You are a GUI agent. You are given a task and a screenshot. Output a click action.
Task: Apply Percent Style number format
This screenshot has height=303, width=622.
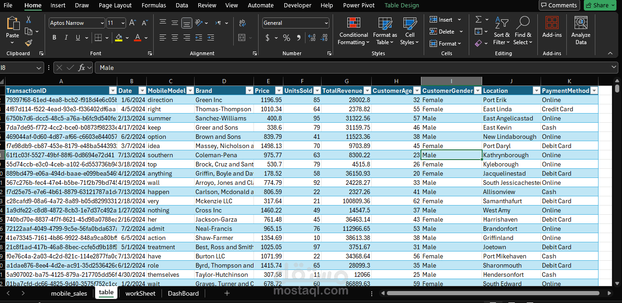pyautogui.click(x=287, y=38)
